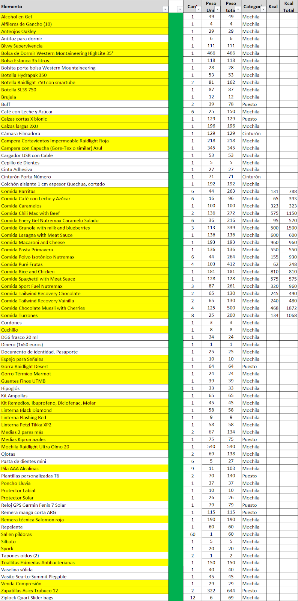Image resolution: width=298 pixels, height=601 pixels.
Task: Click 'Toallitas Húmedas Antibacterianas' cell
Action: click(x=84, y=562)
